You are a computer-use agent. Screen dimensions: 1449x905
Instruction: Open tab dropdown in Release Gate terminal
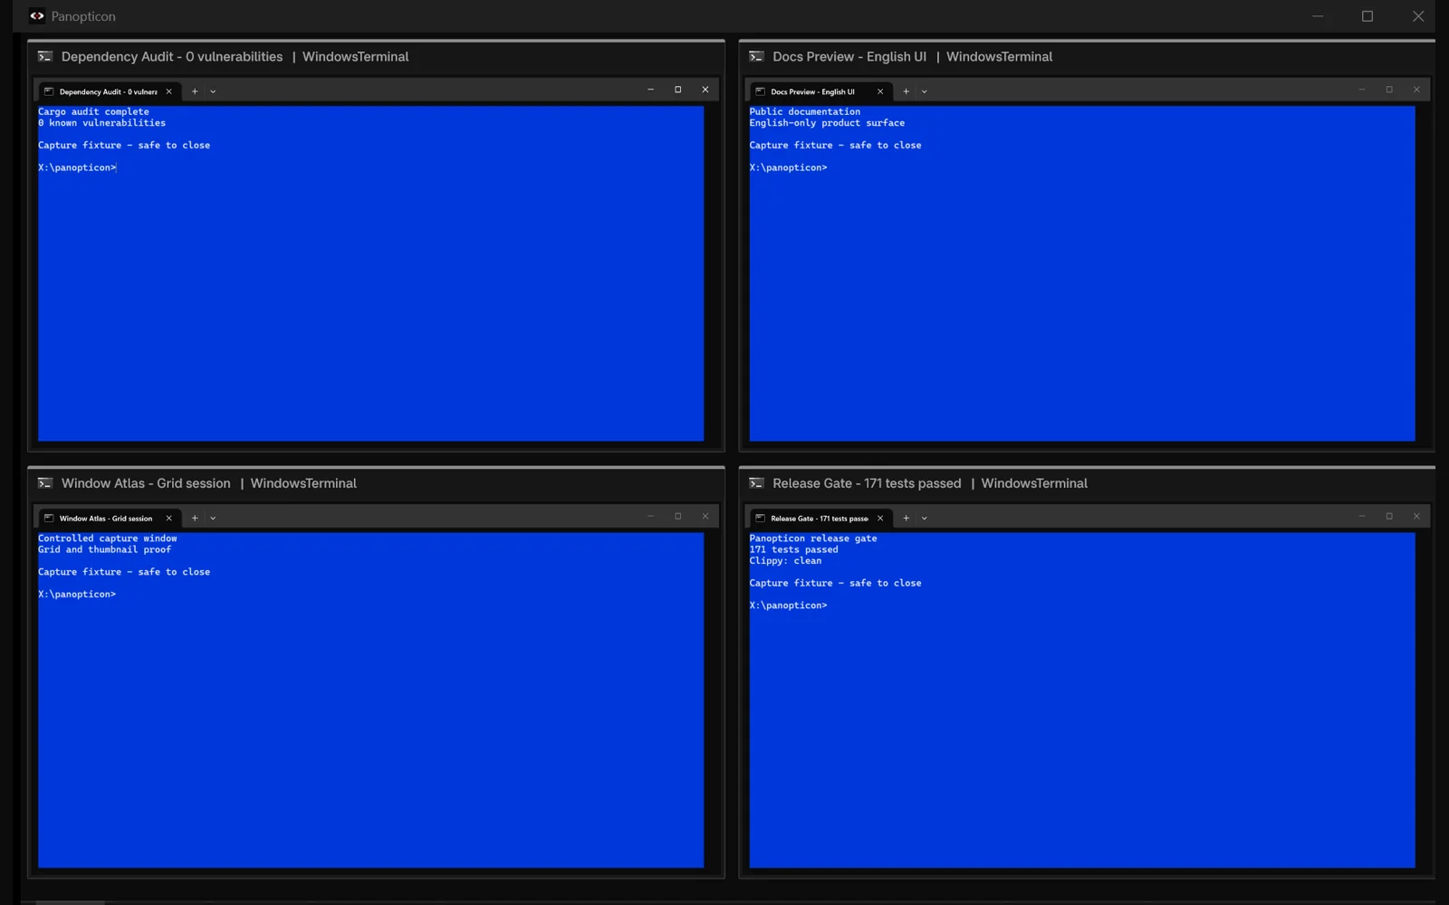924,519
